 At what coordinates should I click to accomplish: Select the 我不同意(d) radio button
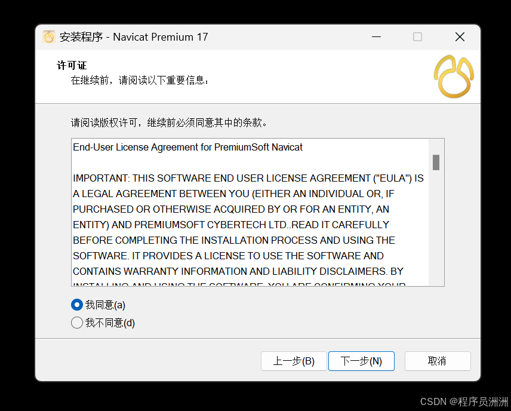tap(77, 323)
